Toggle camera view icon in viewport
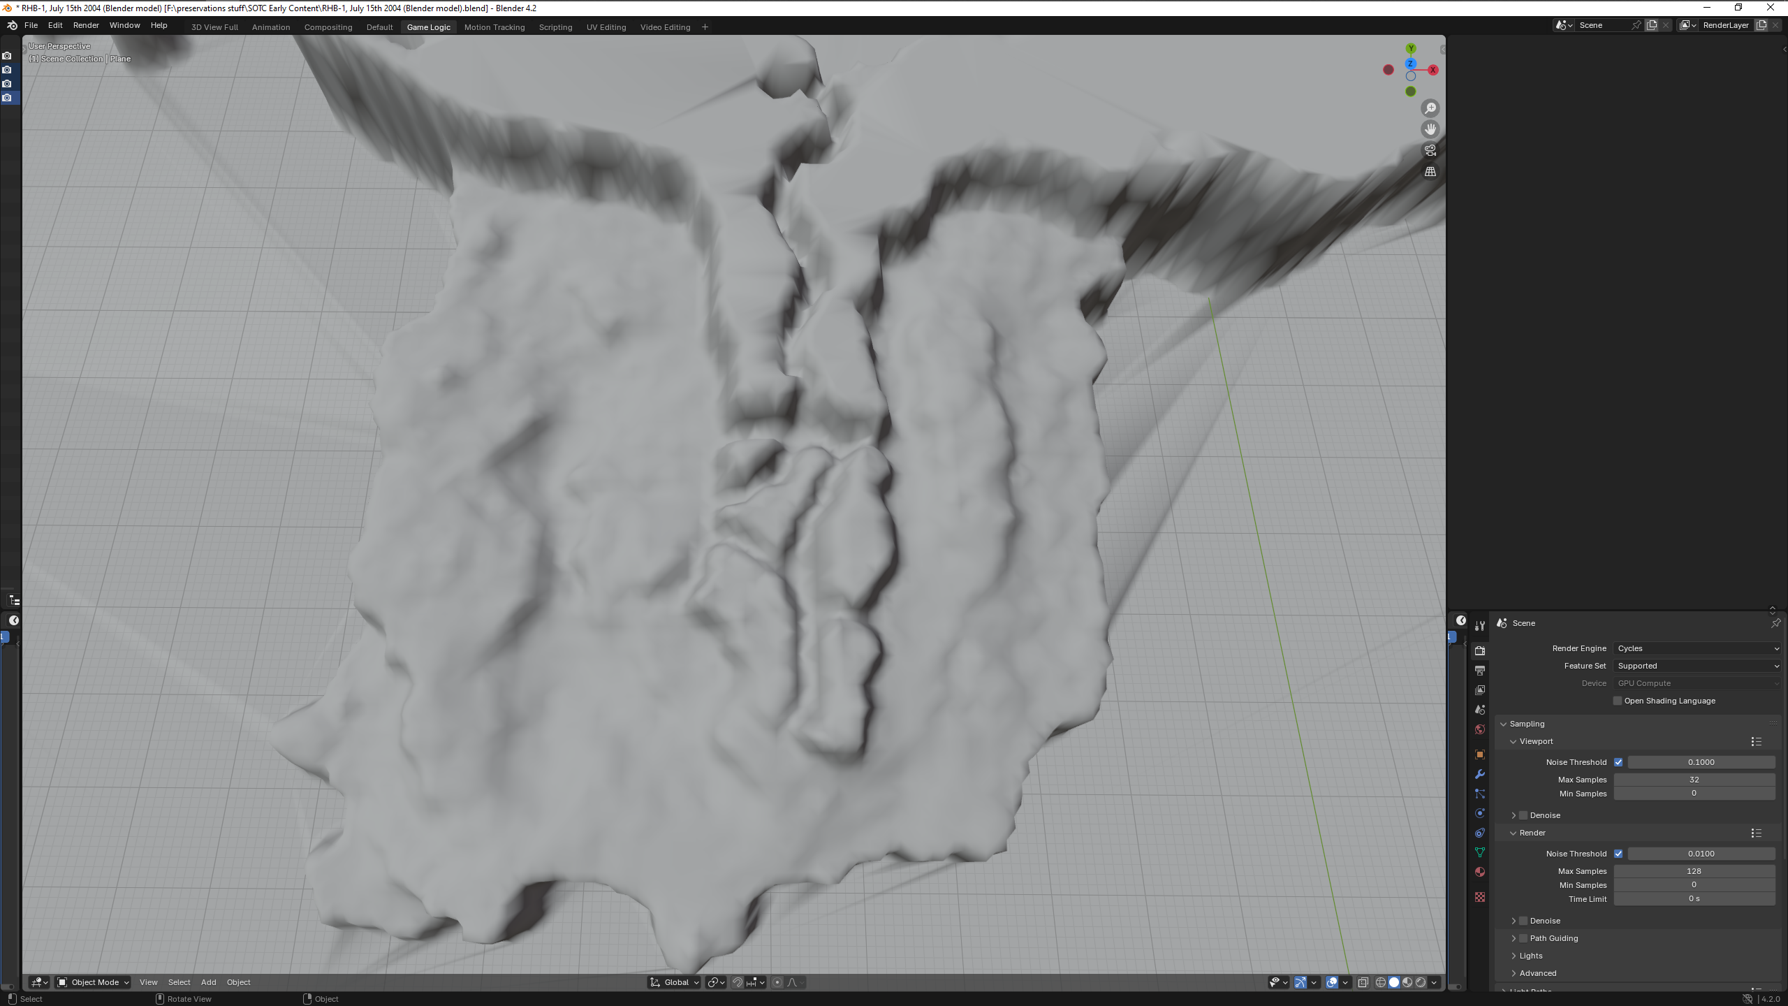The width and height of the screenshot is (1788, 1006). (x=1430, y=150)
